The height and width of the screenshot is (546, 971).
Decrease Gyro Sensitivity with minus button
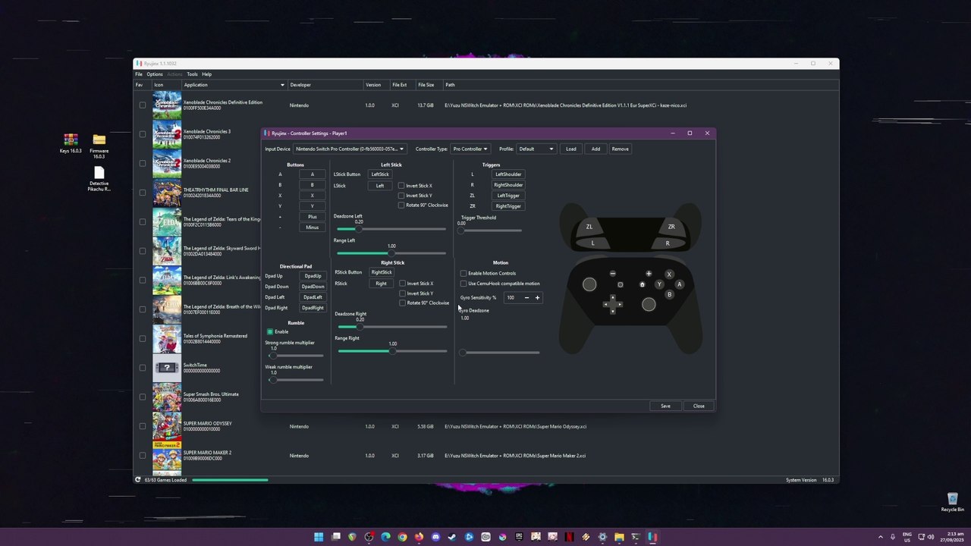click(x=526, y=298)
